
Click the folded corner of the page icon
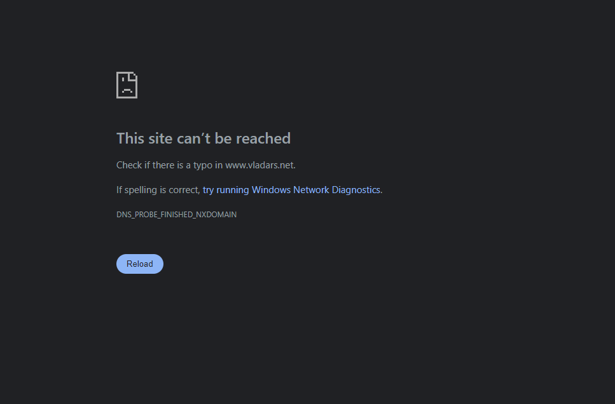click(133, 76)
